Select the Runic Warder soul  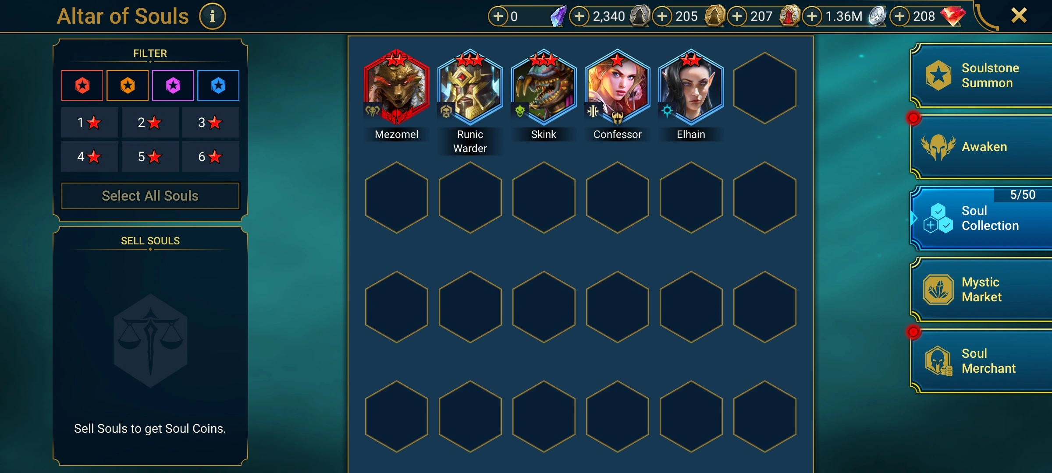click(x=470, y=87)
